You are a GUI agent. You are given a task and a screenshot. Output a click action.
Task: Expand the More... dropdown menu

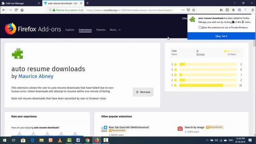click(115, 30)
